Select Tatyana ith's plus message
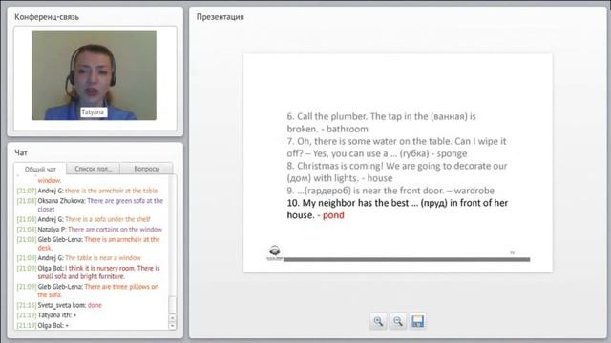Viewport: 611px width, 343px height. coord(47,315)
